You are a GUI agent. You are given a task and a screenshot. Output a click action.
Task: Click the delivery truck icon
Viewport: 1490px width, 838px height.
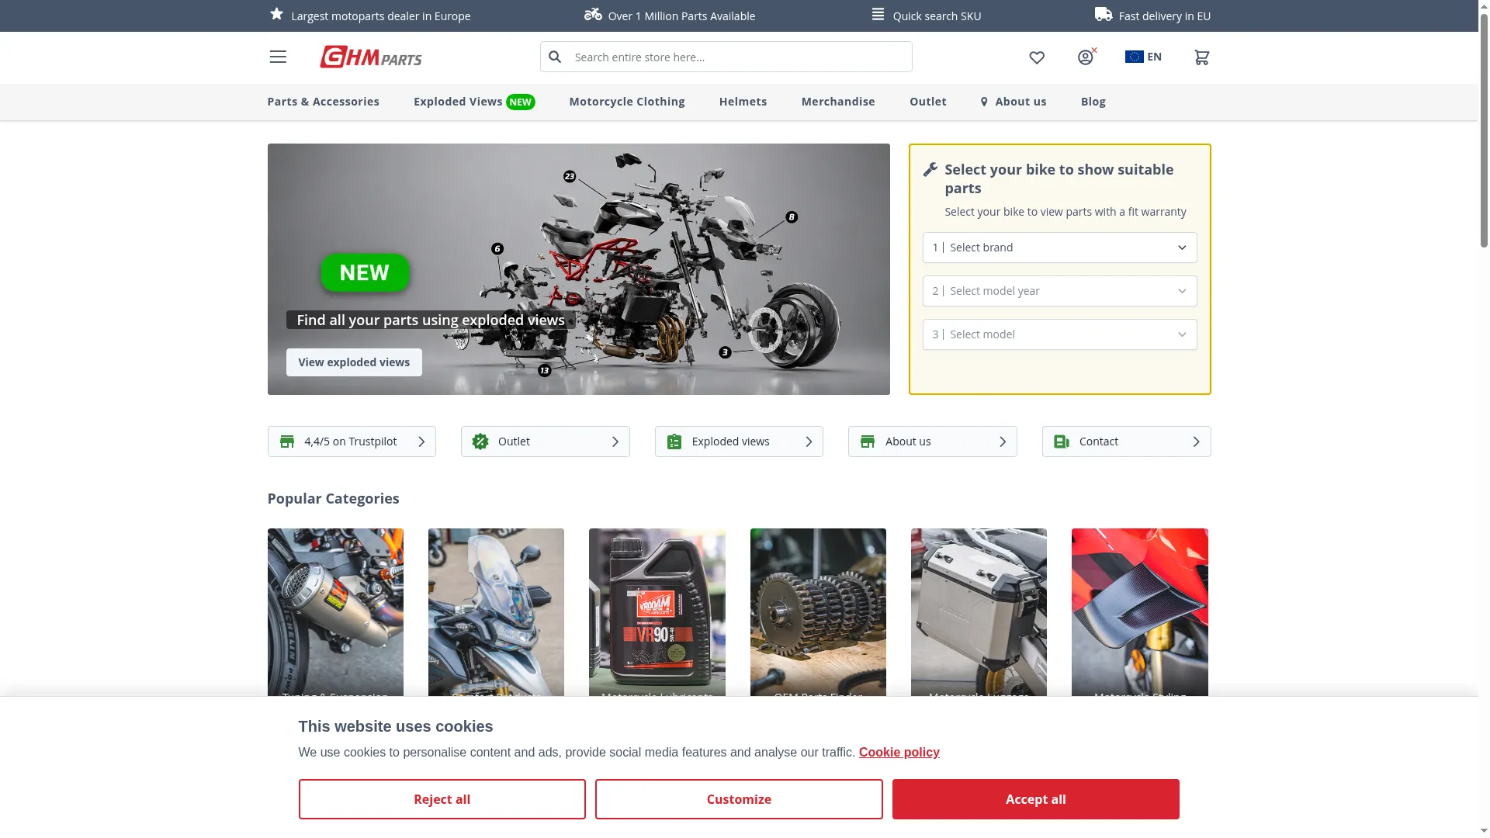pos(1103,14)
